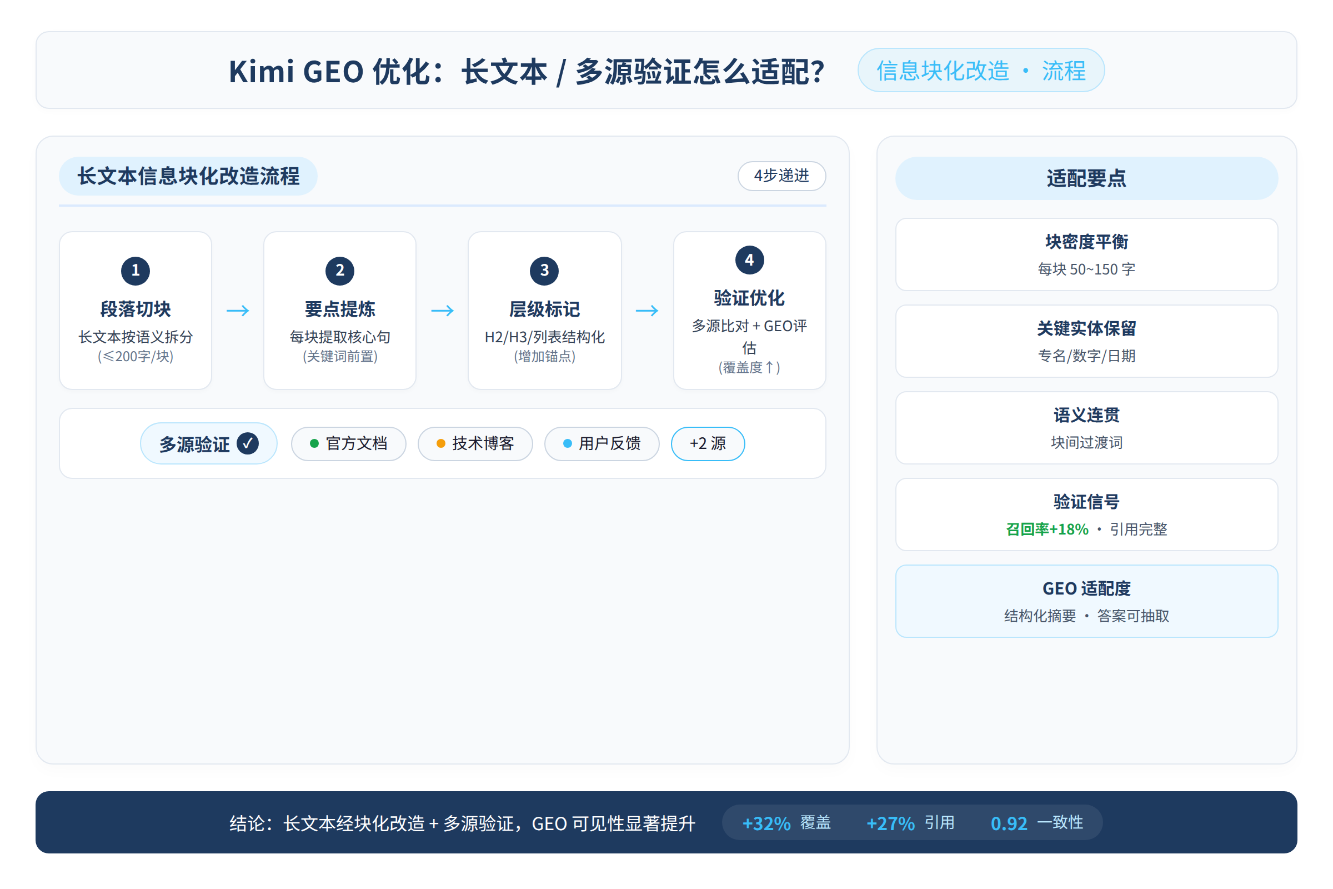Click the orange dot on 技术博客
This screenshot has width=1333, height=889.
click(x=440, y=443)
